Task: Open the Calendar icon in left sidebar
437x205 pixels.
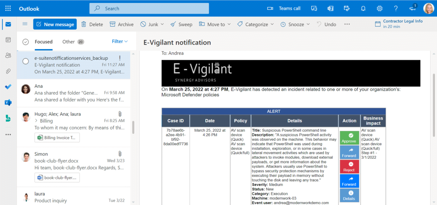Action: (x=8, y=40)
